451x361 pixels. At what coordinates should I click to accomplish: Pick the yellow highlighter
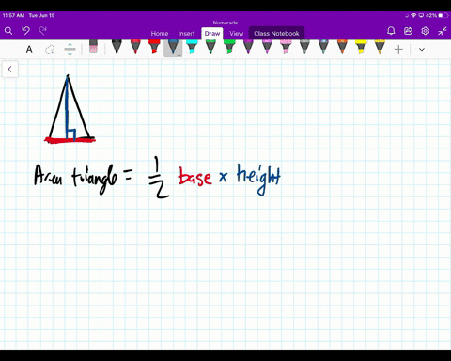click(x=361, y=46)
